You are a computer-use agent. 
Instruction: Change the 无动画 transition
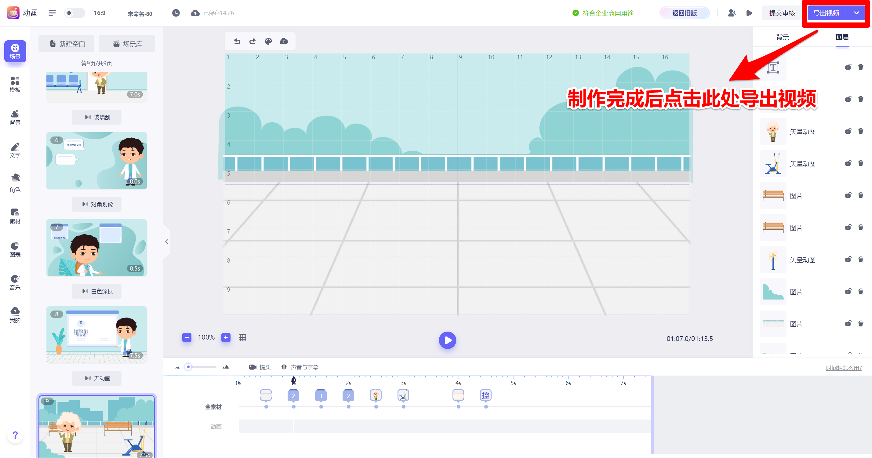pyautogui.click(x=97, y=378)
